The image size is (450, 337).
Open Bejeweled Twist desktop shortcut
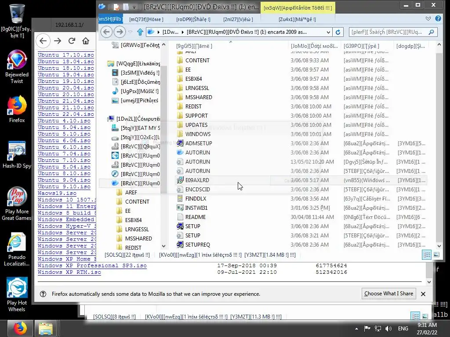[17, 67]
